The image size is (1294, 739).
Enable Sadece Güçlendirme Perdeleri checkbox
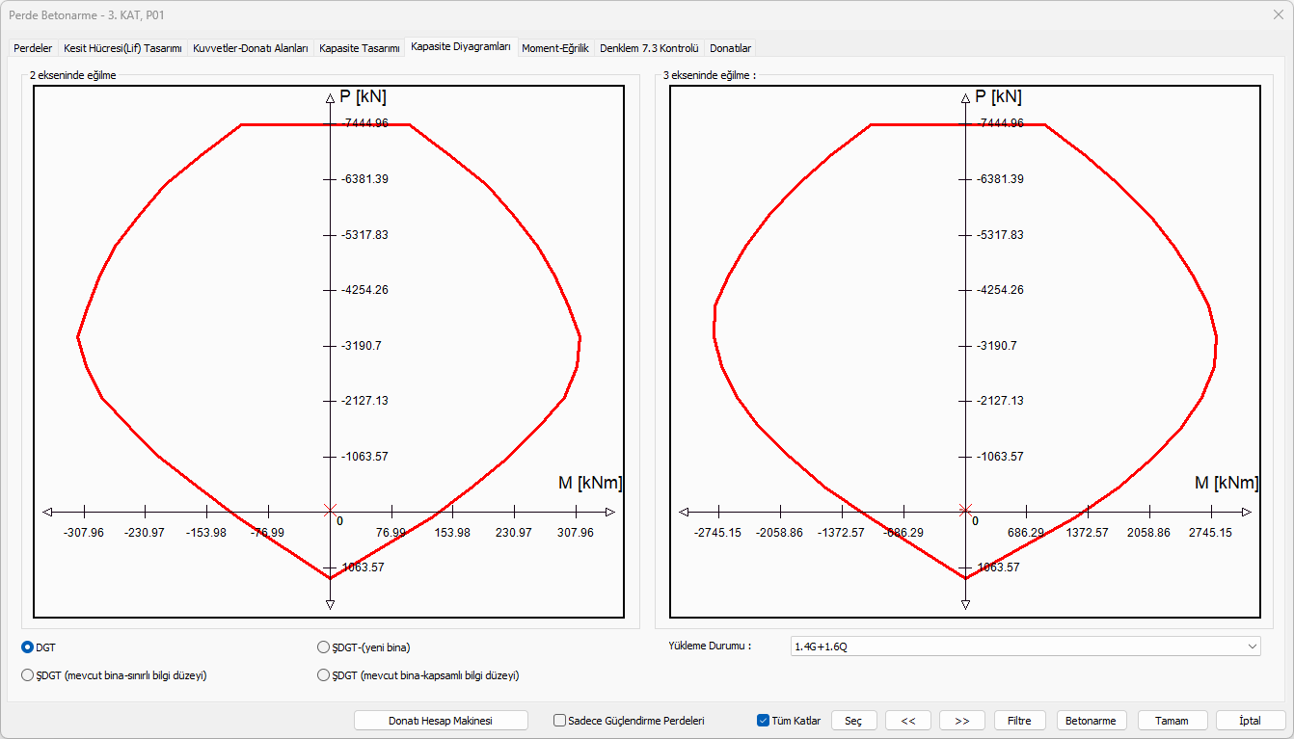[x=560, y=721]
